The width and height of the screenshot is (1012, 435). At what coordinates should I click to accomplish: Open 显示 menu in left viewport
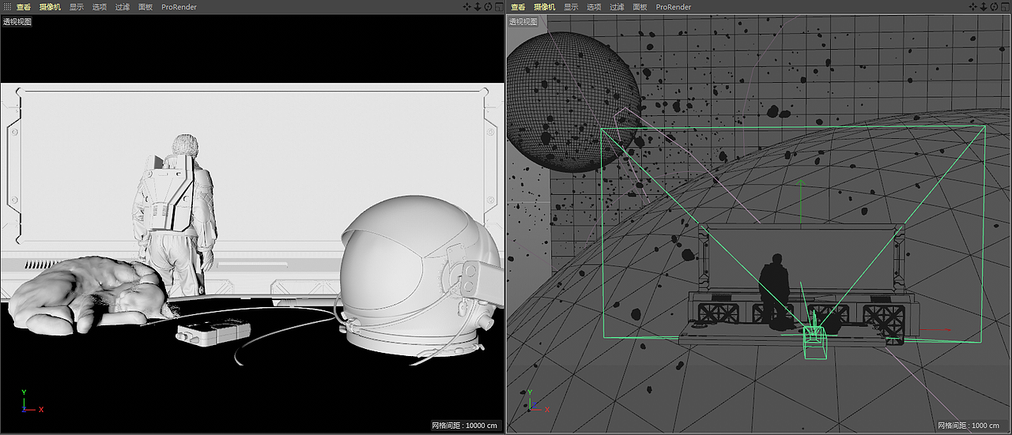click(x=77, y=6)
